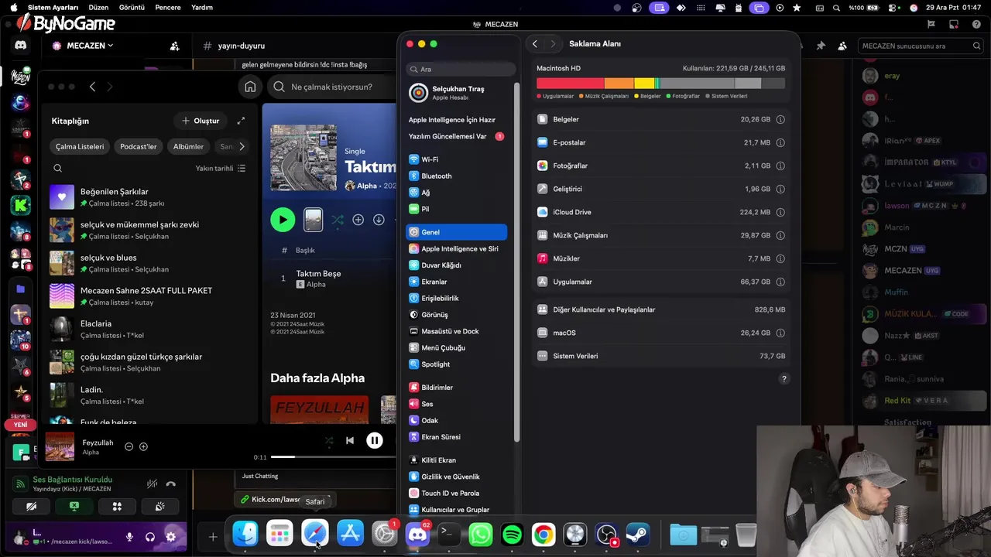This screenshot has height=557, width=991.
Task: Open info for Uygulamalar storage row
Action: (x=780, y=282)
